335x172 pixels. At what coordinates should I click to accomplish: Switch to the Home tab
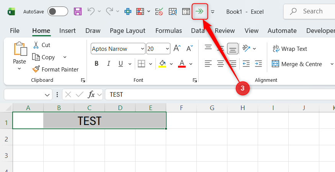click(41, 31)
